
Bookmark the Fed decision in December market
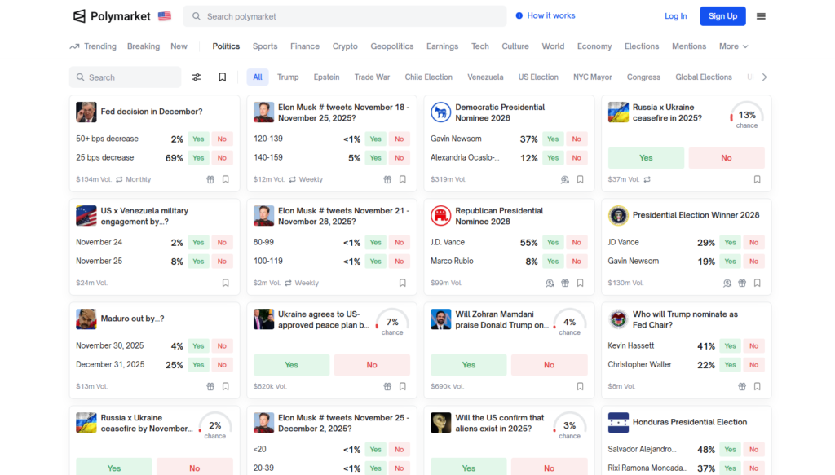[226, 179]
